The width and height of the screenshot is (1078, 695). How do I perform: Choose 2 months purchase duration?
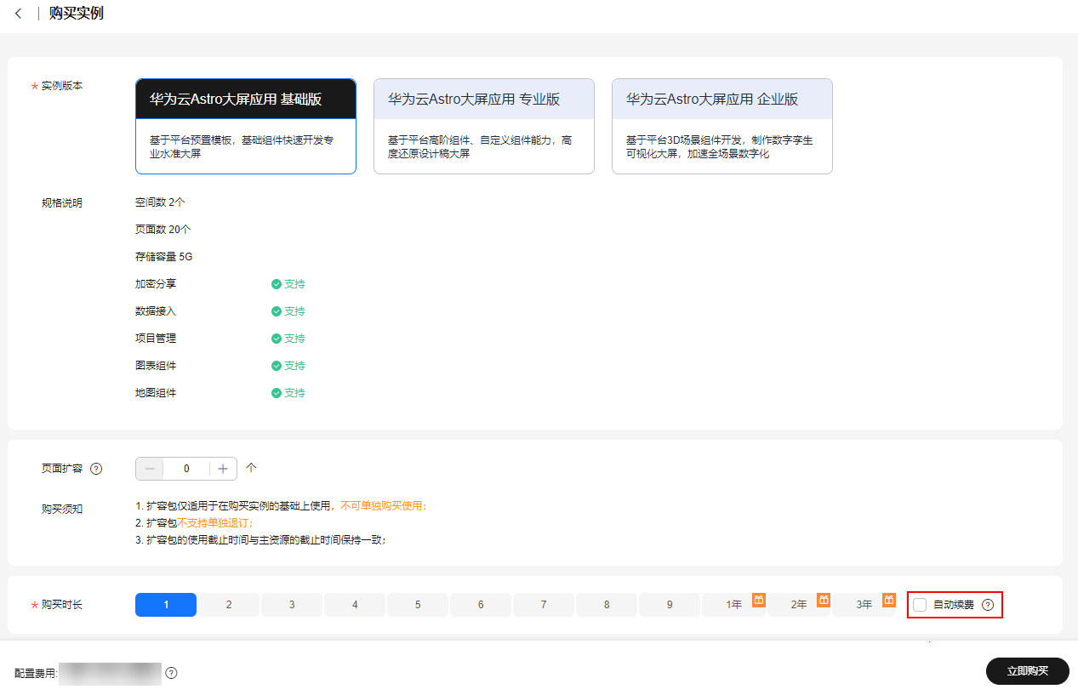point(229,605)
